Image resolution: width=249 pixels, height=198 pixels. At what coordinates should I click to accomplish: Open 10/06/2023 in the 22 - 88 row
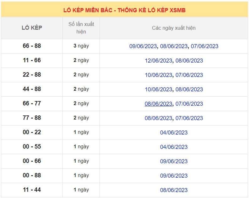point(159,75)
